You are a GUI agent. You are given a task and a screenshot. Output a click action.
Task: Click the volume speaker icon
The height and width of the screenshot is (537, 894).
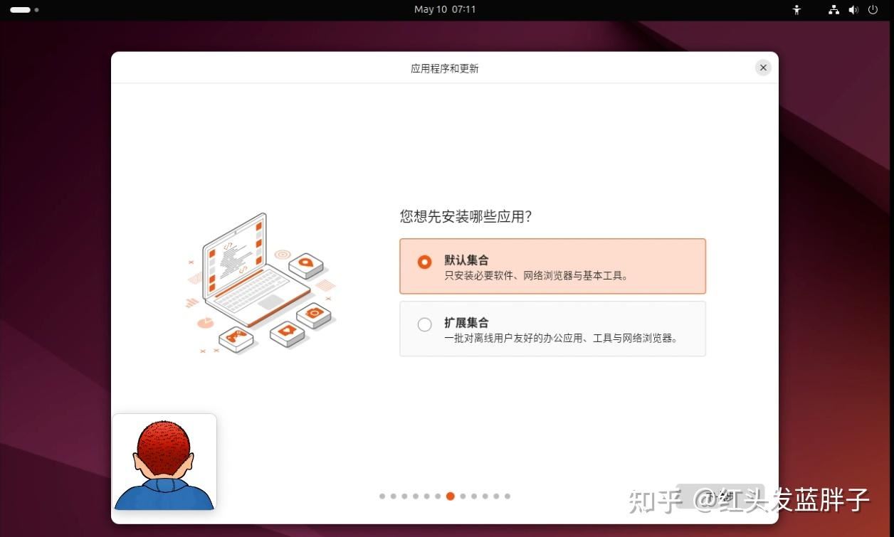tap(853, 10)
